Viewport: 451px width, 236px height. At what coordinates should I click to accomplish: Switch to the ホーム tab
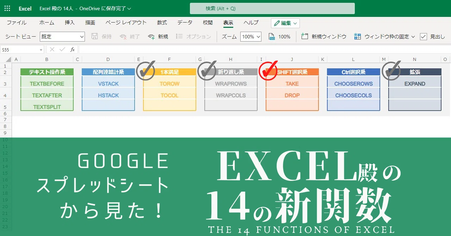click(47, 23)
